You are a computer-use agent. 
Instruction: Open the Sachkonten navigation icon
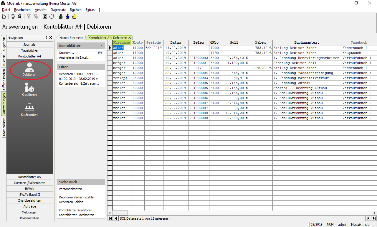[x=29, y=109]
